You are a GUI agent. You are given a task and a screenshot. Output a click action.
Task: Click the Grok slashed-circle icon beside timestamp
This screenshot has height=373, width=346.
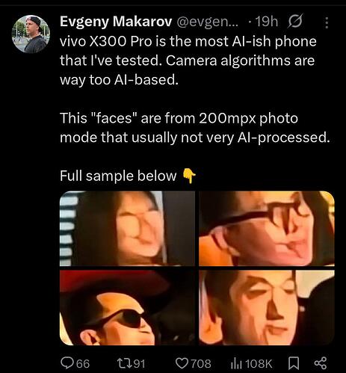pyautogui.click(x=295, y=22)
